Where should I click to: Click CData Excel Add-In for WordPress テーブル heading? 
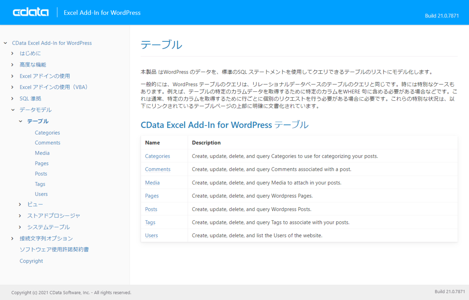pos(225,125)
